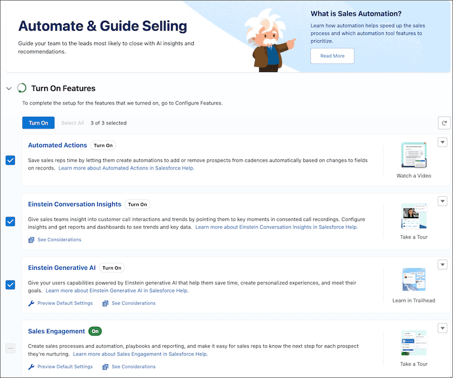The width and height of the screenshot is (453, 378).
Task: Click Einstein Generative AI wrench settings icon
Action: 31,303
